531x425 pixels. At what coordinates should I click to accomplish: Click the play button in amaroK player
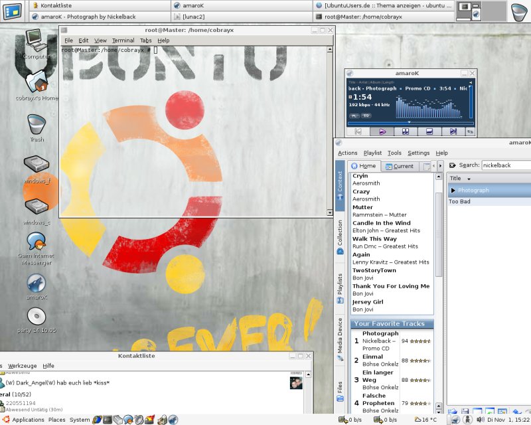pos(382,131)
